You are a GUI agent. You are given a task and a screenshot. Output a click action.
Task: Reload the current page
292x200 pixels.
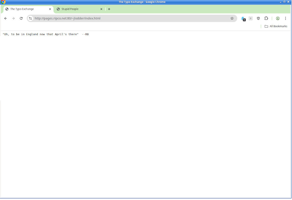coord(21,18)
